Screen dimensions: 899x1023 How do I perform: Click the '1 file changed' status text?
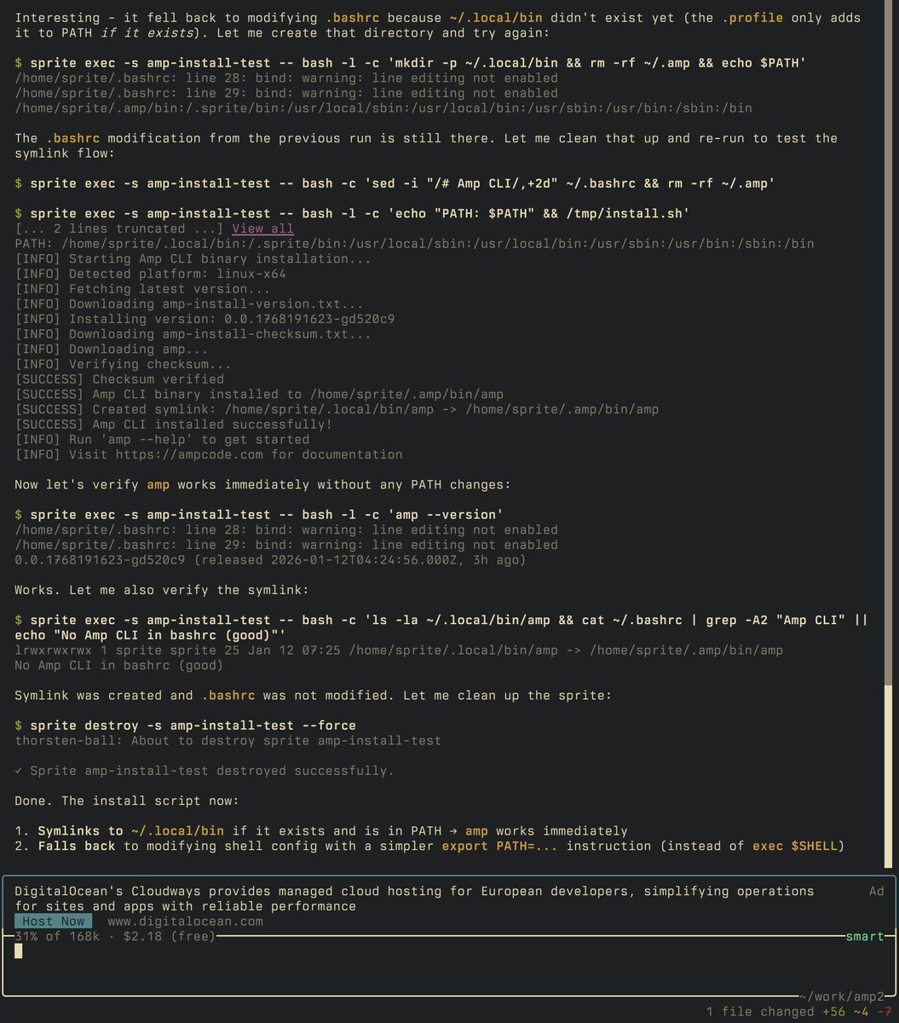tap(760, 1011)
